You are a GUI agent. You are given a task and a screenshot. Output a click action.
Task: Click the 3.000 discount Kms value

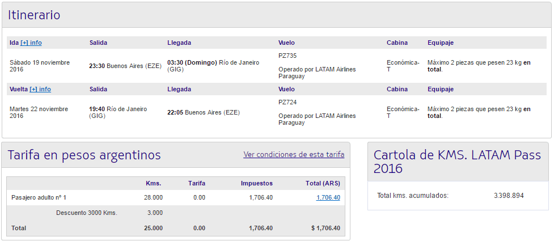point(155,213)
